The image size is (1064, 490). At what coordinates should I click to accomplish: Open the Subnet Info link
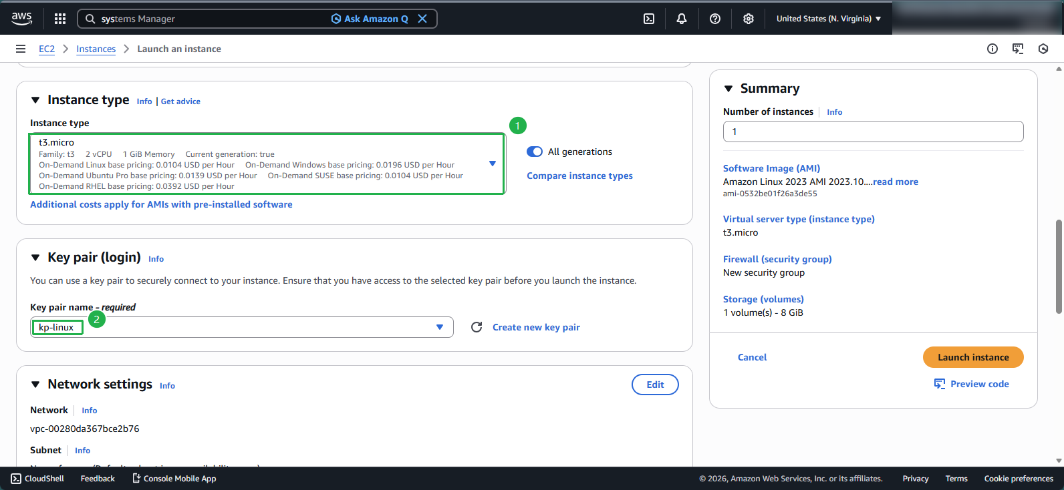[83, 451]
